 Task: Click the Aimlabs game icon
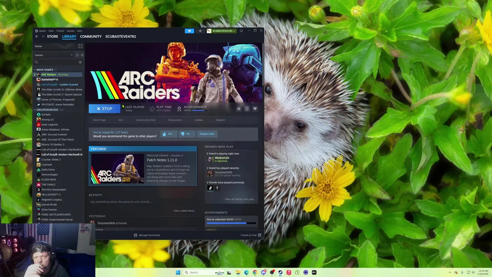click(x=38, y=115)
